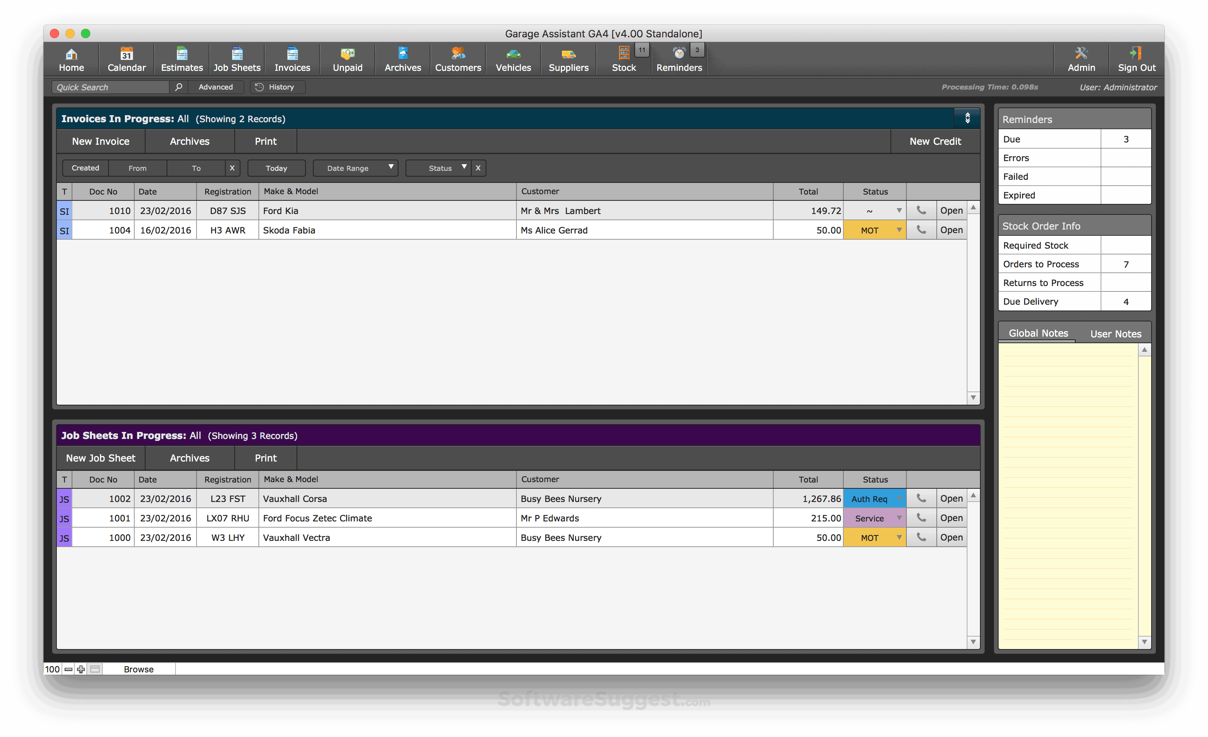Click the New Invoice button
This screenshot has width=1208, height=737.
pos(100,141)
